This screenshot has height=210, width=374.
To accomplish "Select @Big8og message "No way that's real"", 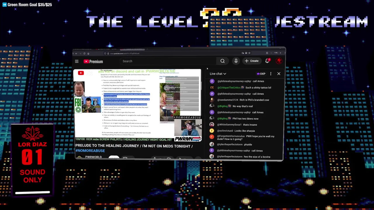I will [243, 106].
